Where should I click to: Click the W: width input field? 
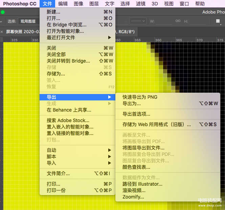(164, 21)
